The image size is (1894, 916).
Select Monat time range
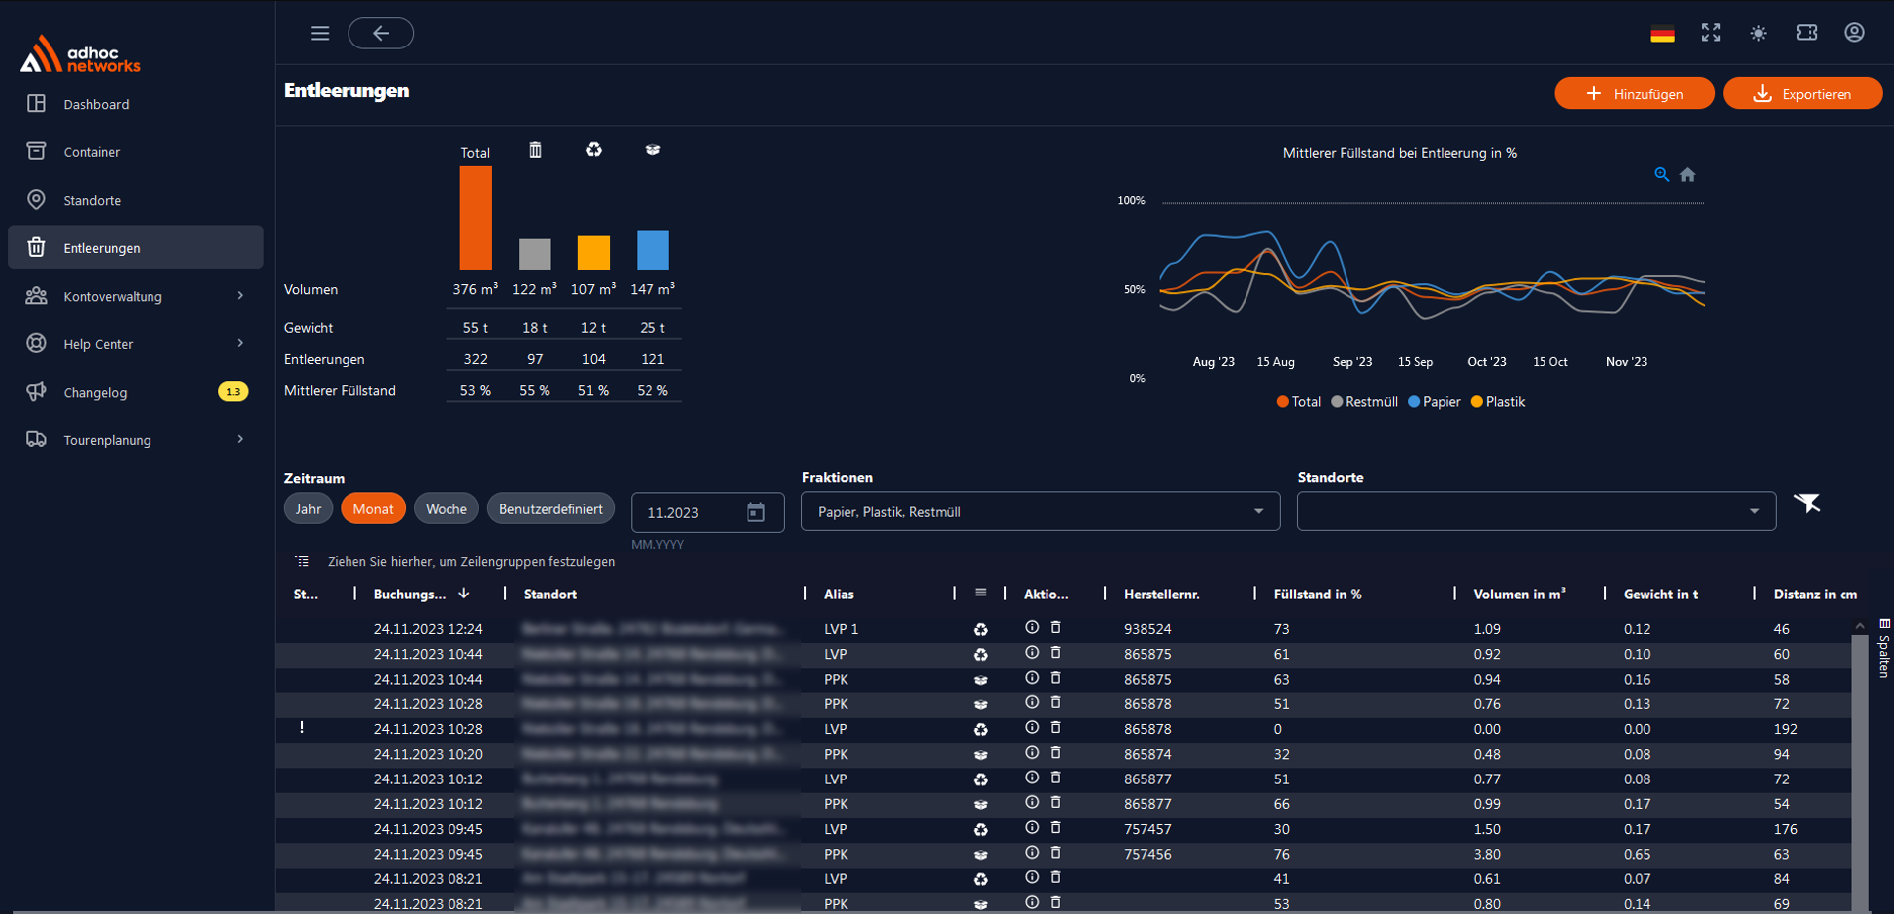pyautogui.click(x=373, y=508)
